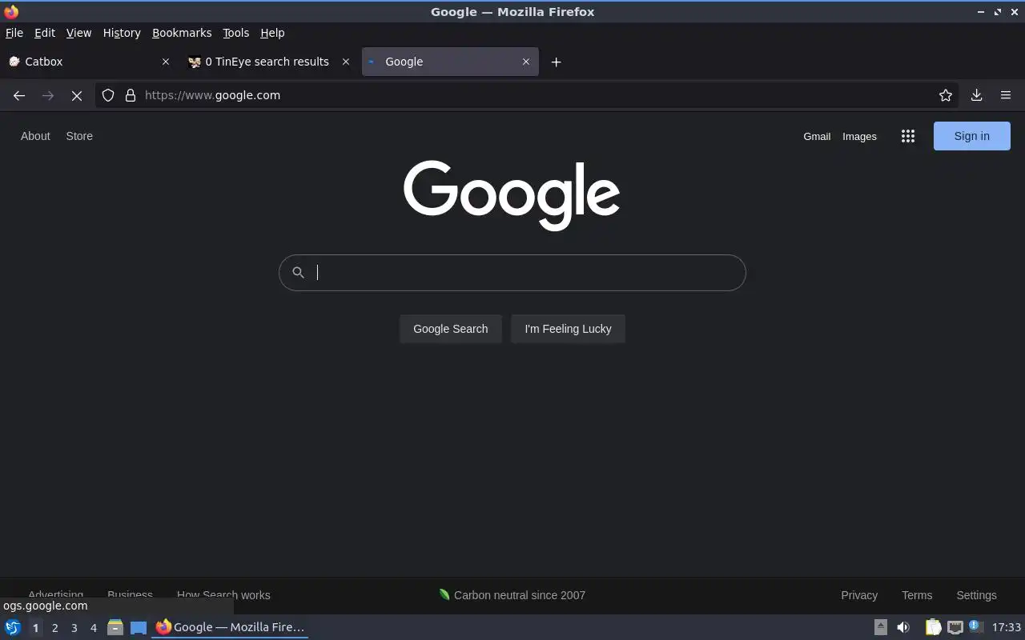Image resolution: width=1025 pixels, height=640 pixels.
Task: Open the tracking protection shield
Action: click(108, 95)
